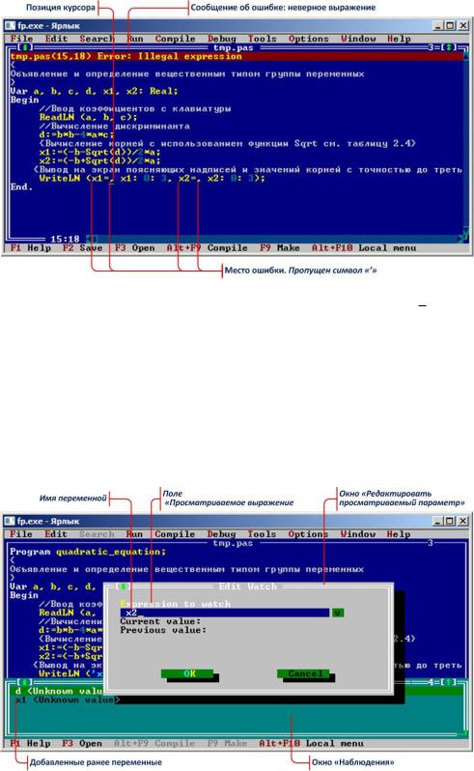The width and height of the screenshot is (474, 771).
Task: Open Debug menu in top IDE window
Action: tap(221, 39)
